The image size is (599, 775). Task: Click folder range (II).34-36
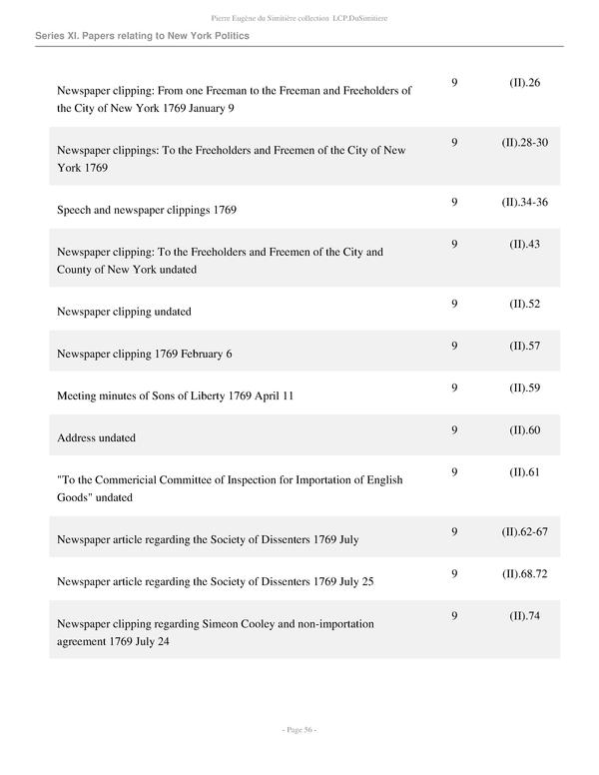[524, 203]
